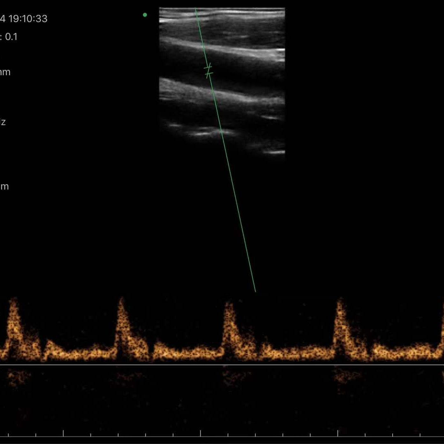This screenshot has width=444, height=444.
Task: Click the upper vessel wall in the ultrasound image
Action: point(222,48)
